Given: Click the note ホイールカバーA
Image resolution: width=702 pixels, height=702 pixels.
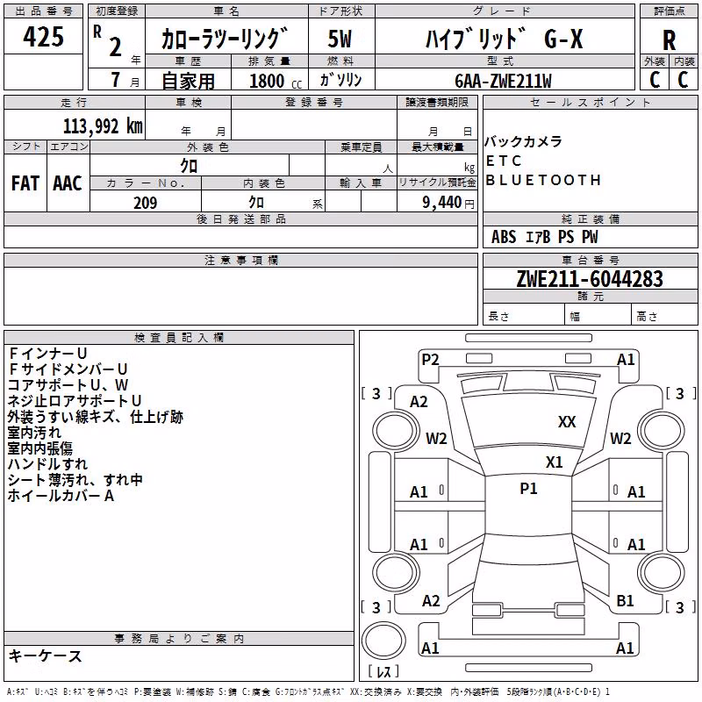Looking at the screenshot, I should [x=61, y=496].
